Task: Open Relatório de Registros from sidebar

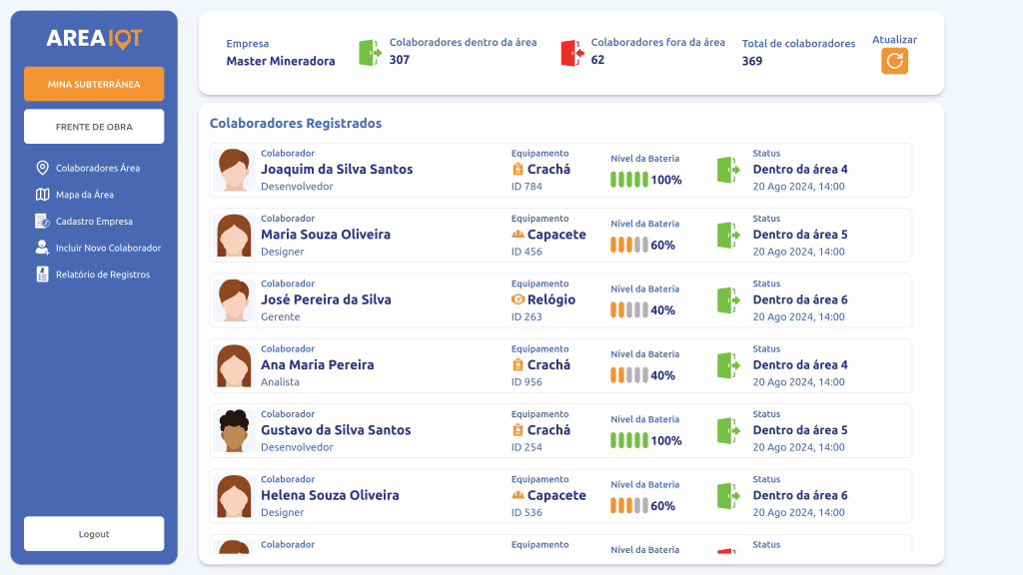Action: (x=103, y=275)
